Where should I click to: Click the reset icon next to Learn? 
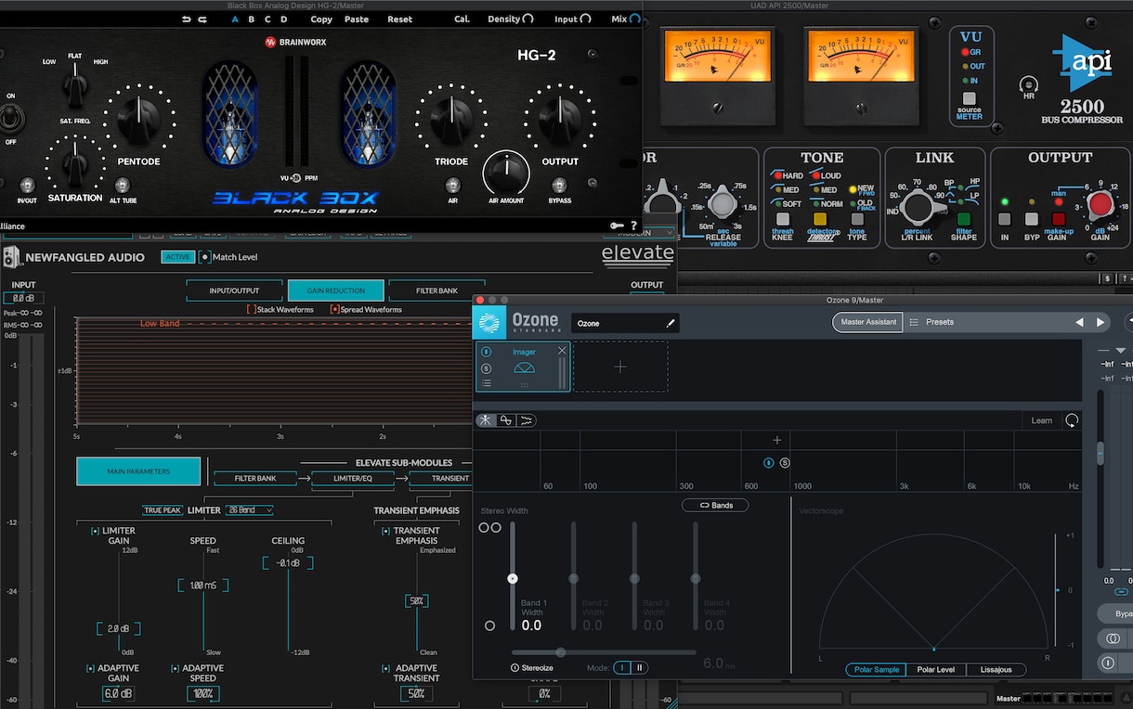click(1072, 420)
